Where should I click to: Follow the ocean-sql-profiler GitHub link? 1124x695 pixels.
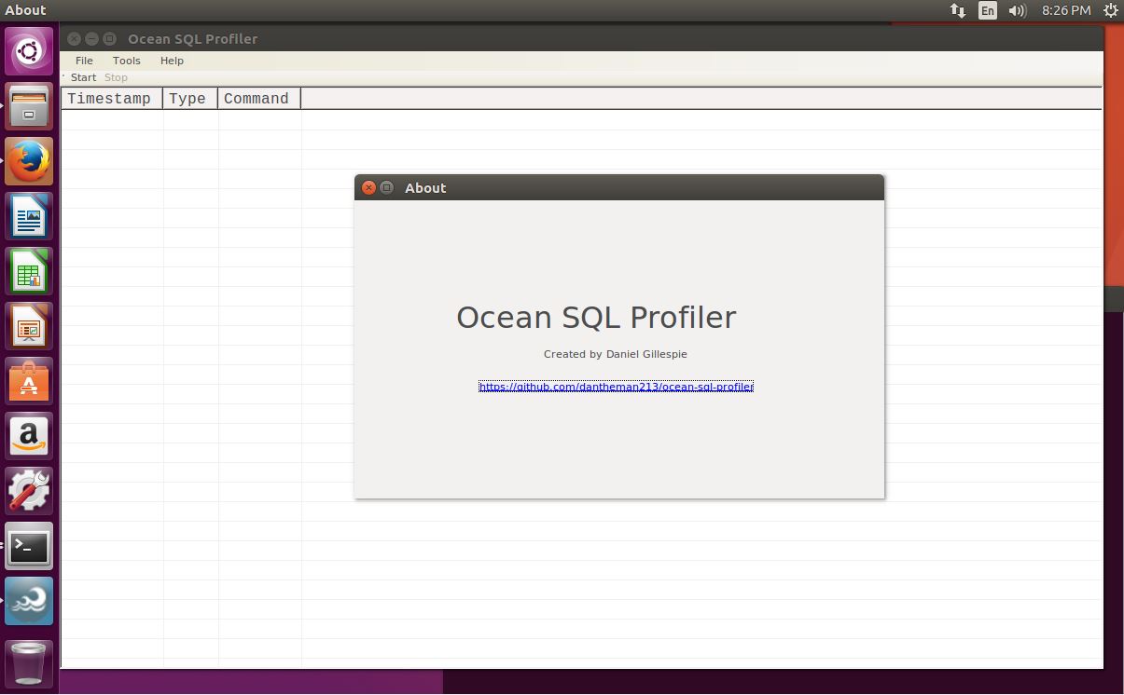click(x=616, y=386)
